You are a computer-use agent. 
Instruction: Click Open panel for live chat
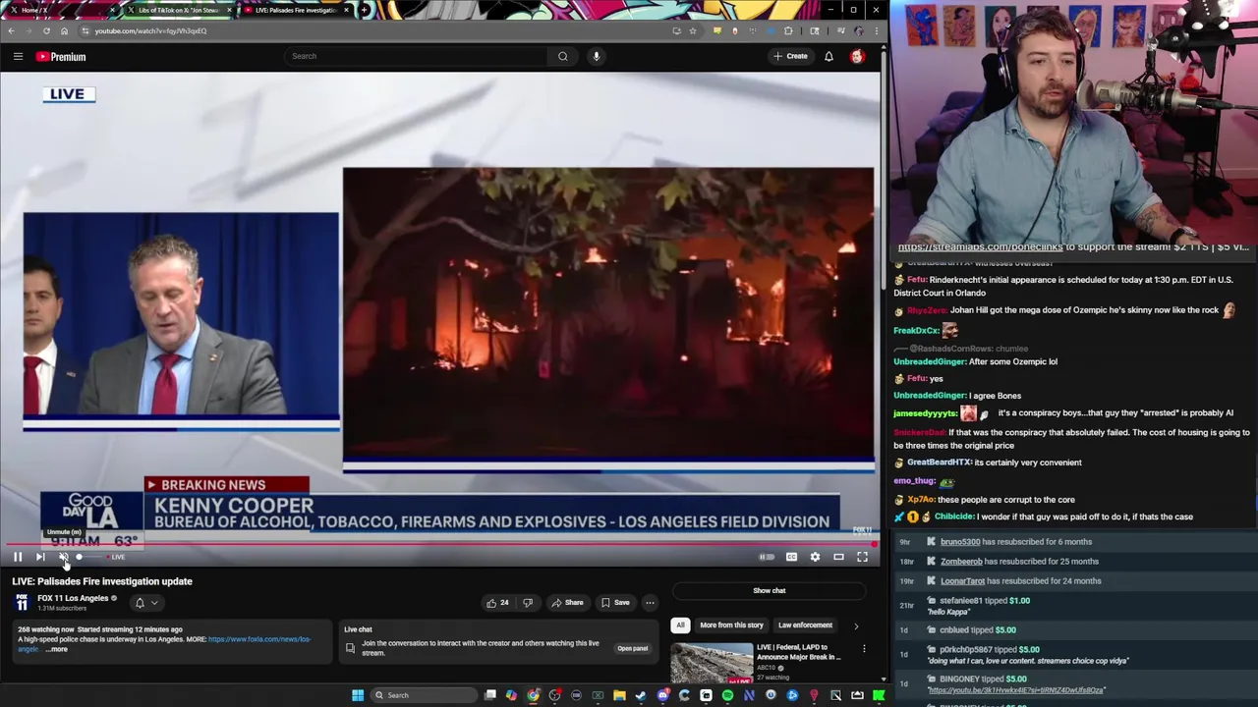pos(632,648)
